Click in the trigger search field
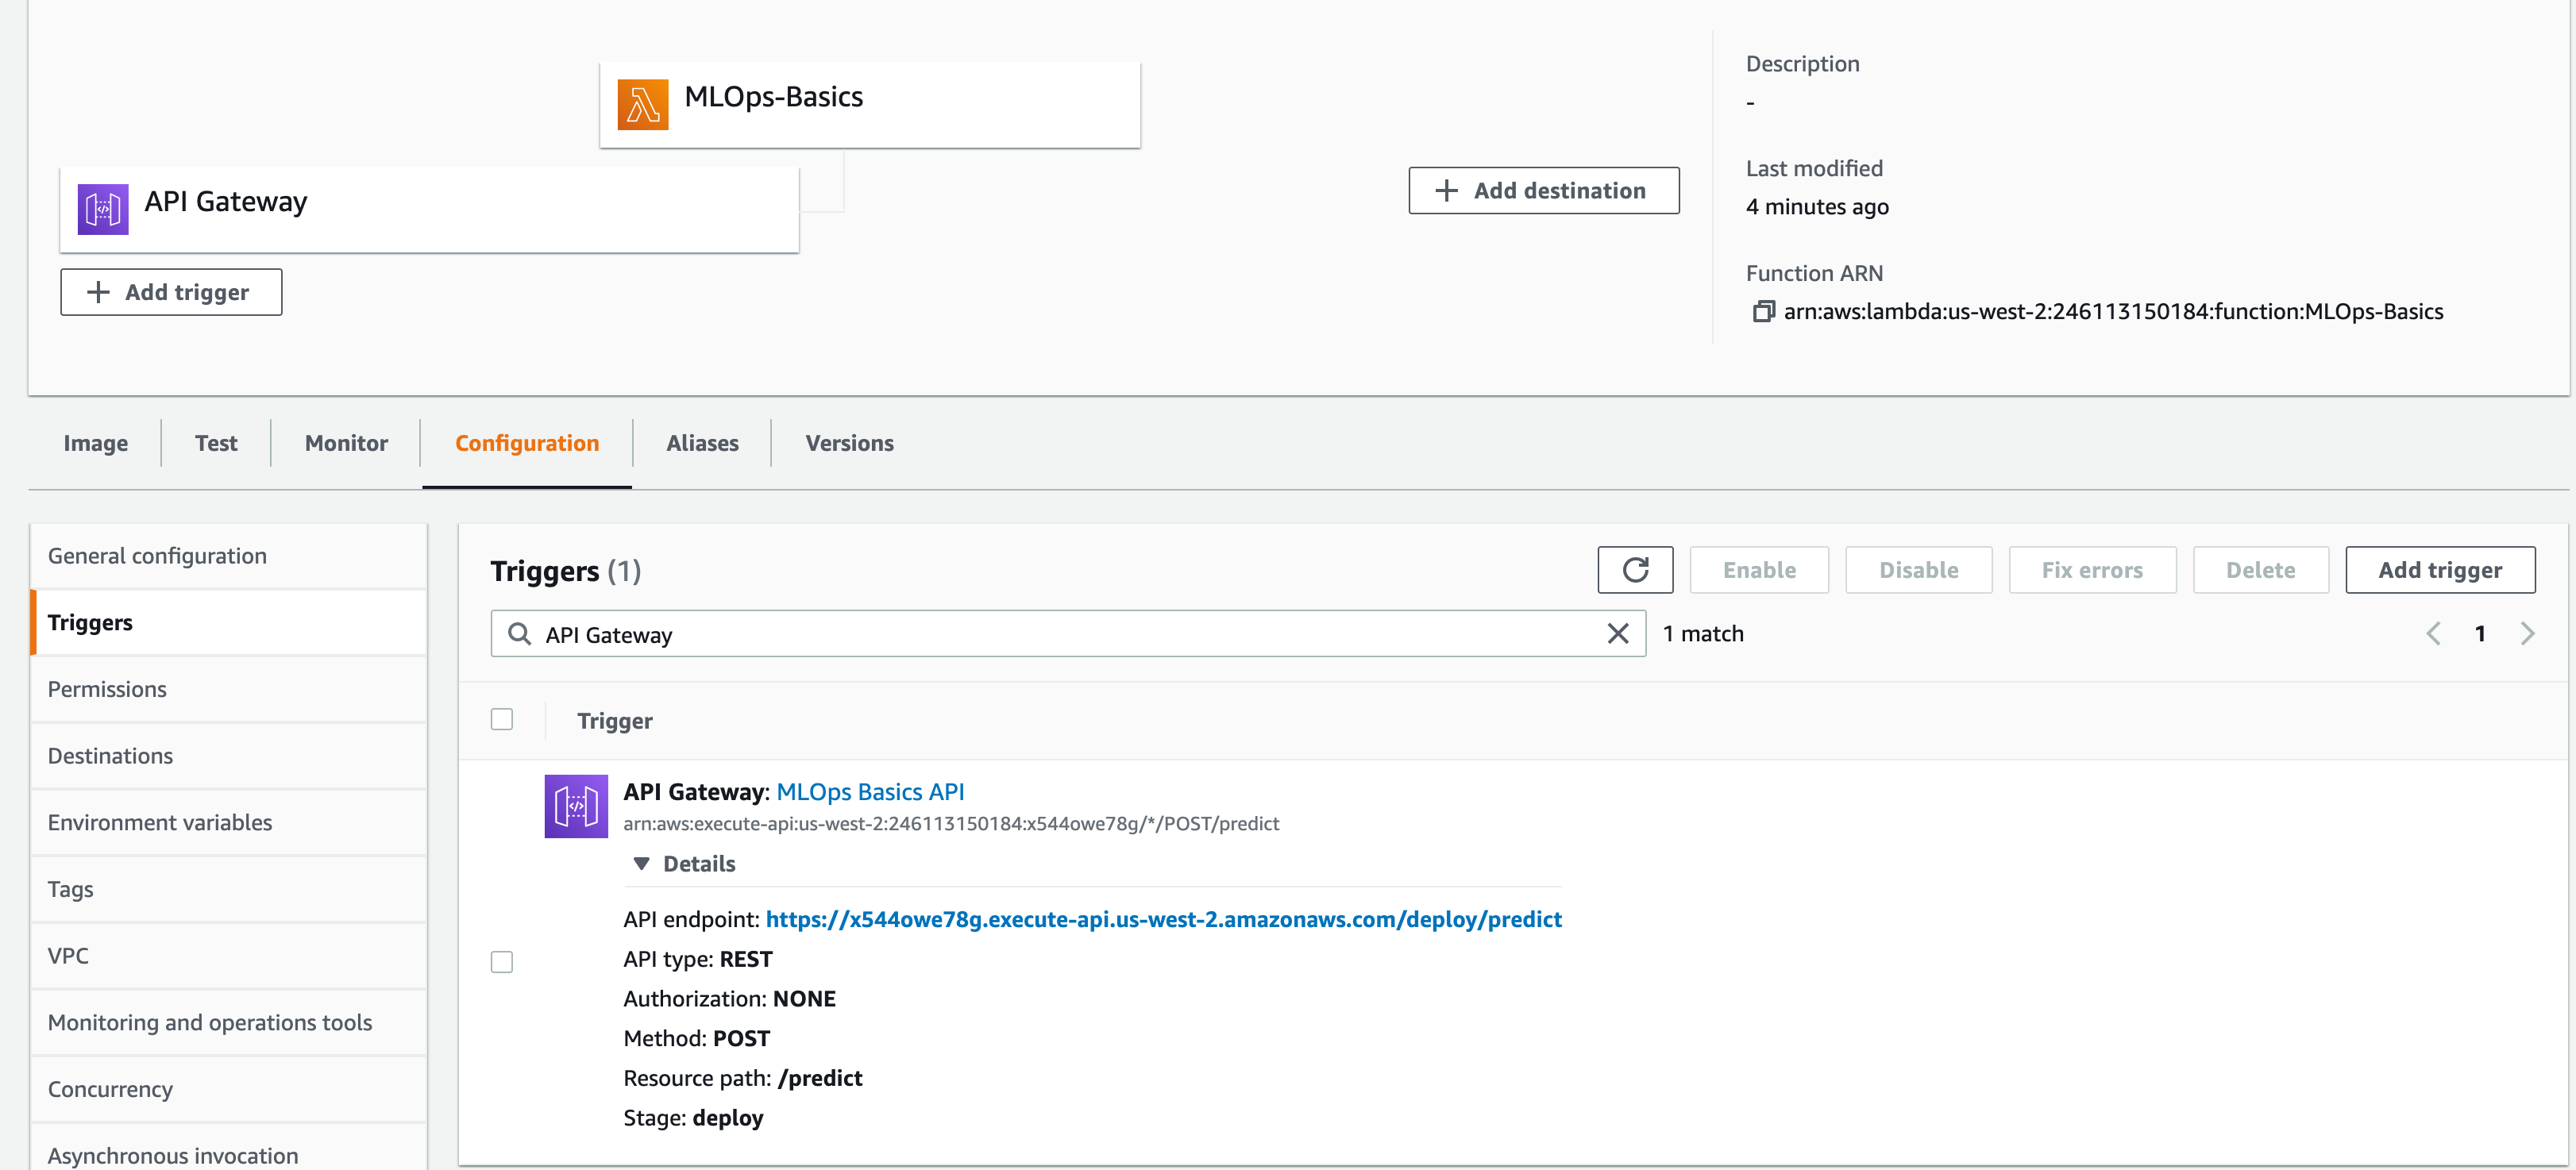Image resolution: width=2576 pixels, height=1170 pixels. (x=1060, y=634)
